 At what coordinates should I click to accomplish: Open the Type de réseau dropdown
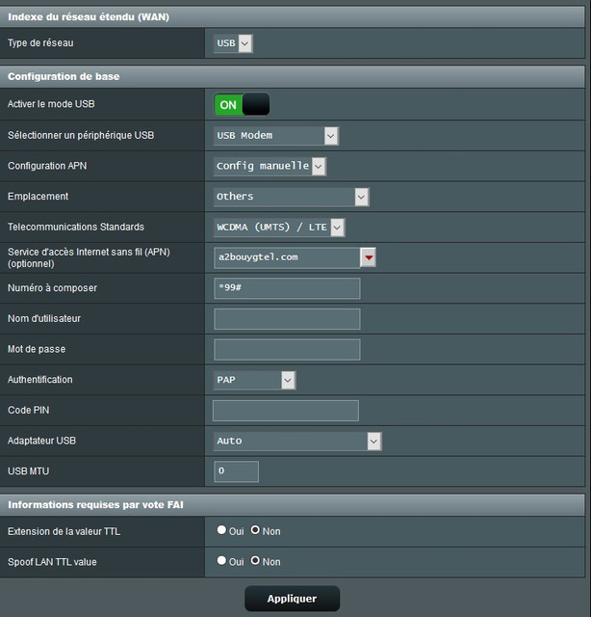(x=233, y=43)
